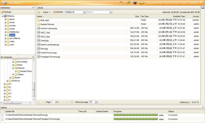Open the Items per page dropdown

pos(96,102)
